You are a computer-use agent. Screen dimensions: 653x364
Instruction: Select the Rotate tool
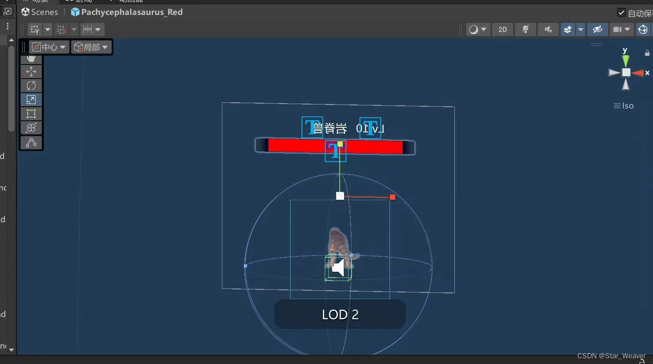coord(31,85)
